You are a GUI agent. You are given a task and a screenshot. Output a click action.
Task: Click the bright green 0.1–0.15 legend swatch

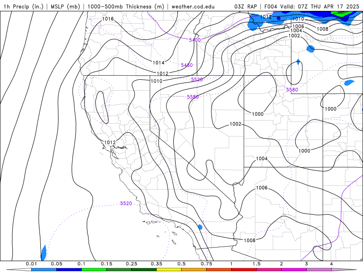(x=94, y=270)
